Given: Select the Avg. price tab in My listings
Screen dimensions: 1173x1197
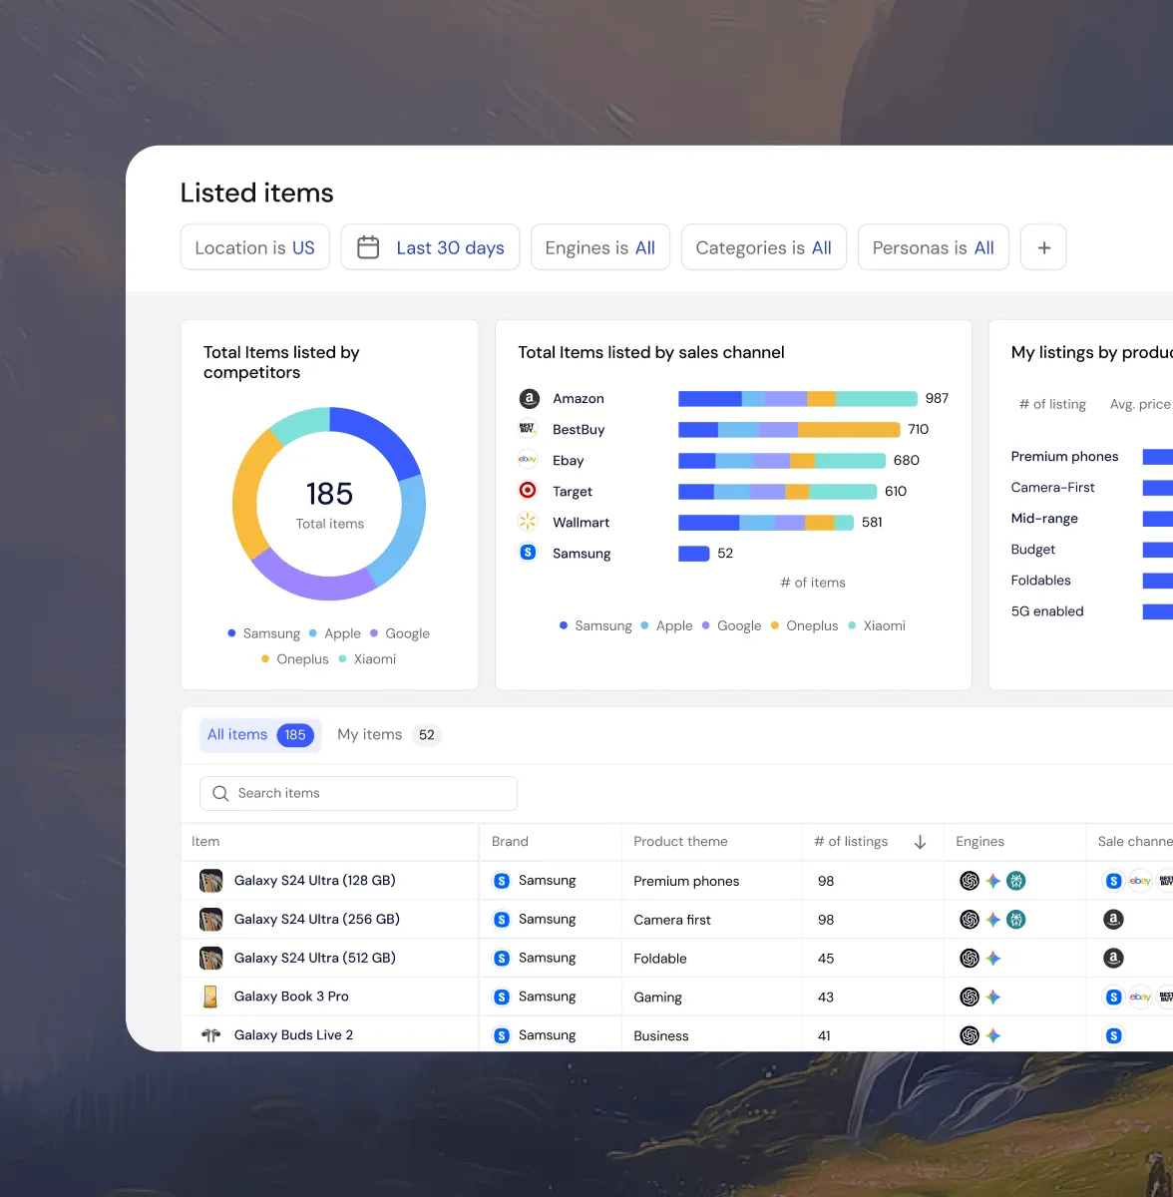Looking at the screenshot, I should (x=1140, y=404).
